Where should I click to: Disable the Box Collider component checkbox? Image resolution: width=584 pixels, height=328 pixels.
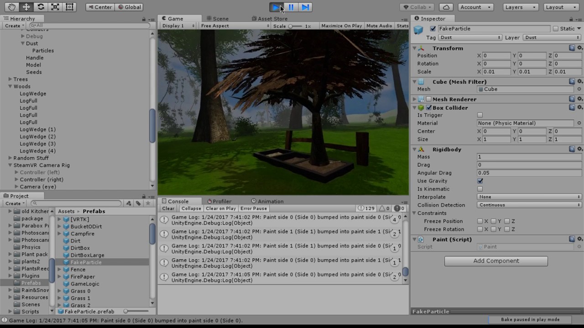coord(428,108)
